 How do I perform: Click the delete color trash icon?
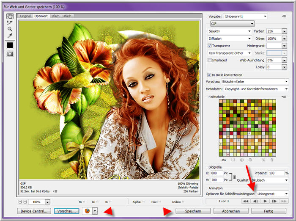[272, 160]
